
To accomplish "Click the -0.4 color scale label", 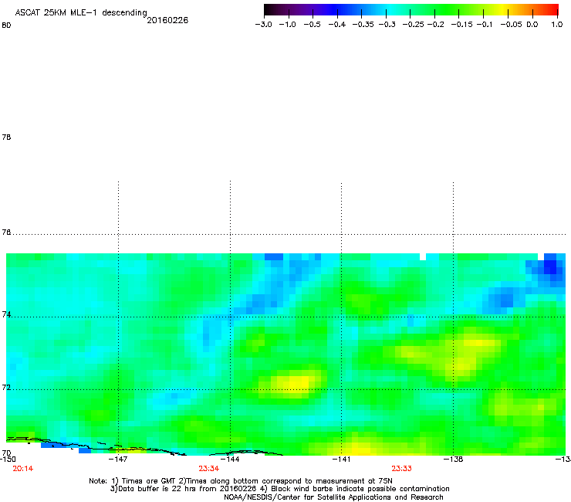I will click(x=337, y=25).
